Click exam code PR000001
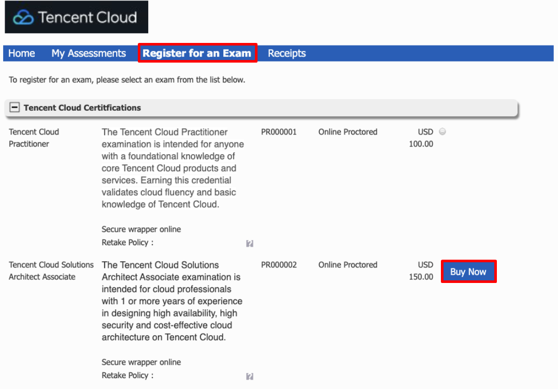 (279, 132)
